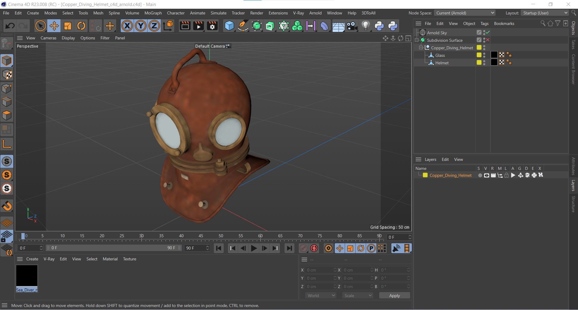Viewport: 578px width, 310px height.
Task: Select the Sea_Diver material thumbnail
Action: (x=27, y=276)
